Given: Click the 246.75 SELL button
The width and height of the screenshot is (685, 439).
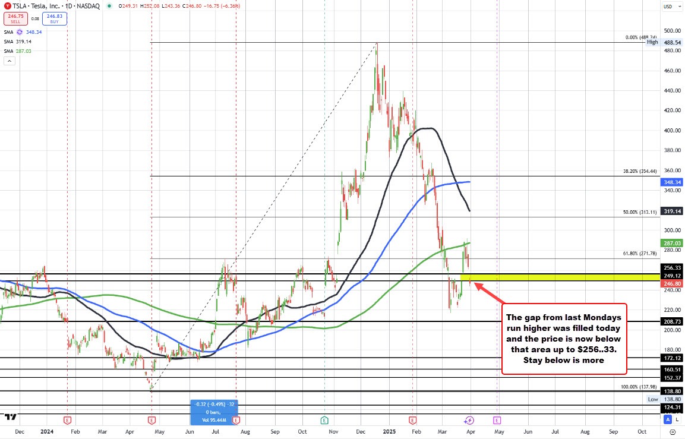Looking at the screenshot, I should coord(15,18).
